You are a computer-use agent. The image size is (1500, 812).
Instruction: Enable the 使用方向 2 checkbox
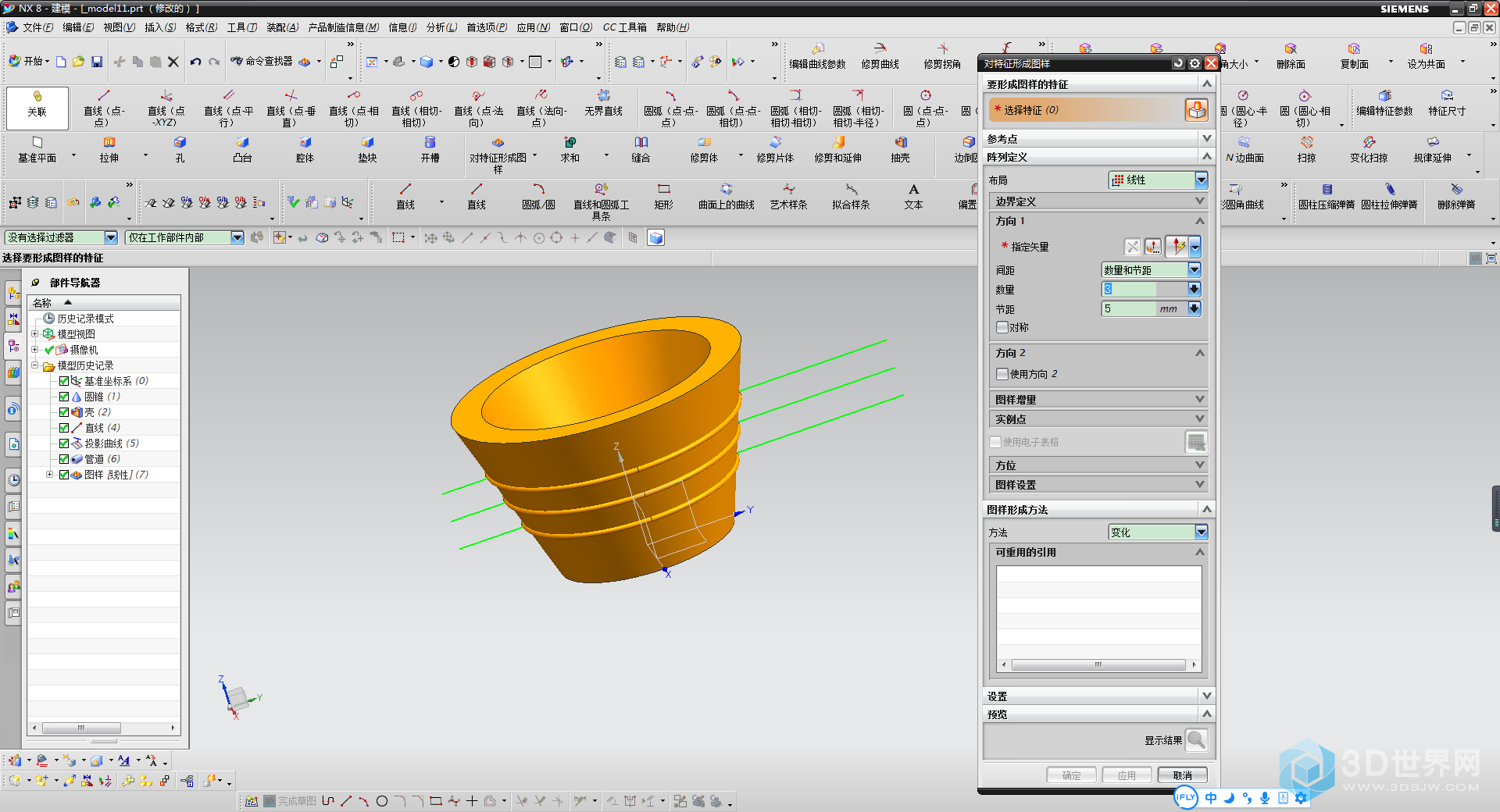point(1002,374)
